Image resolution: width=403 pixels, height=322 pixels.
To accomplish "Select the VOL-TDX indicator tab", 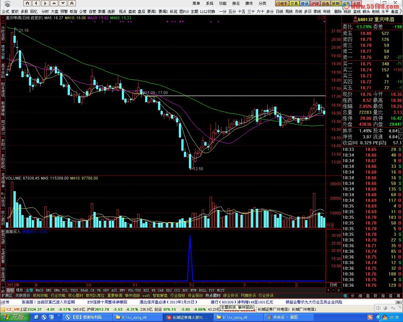I will click(x=134, y=290).
